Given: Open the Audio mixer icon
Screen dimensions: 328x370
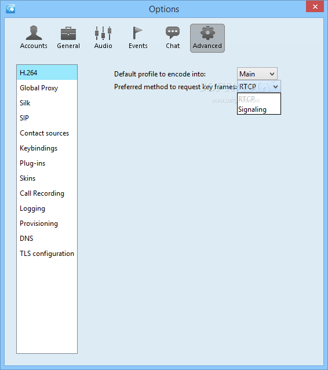Looking at the screenshot, I should (x=103, y=38).
